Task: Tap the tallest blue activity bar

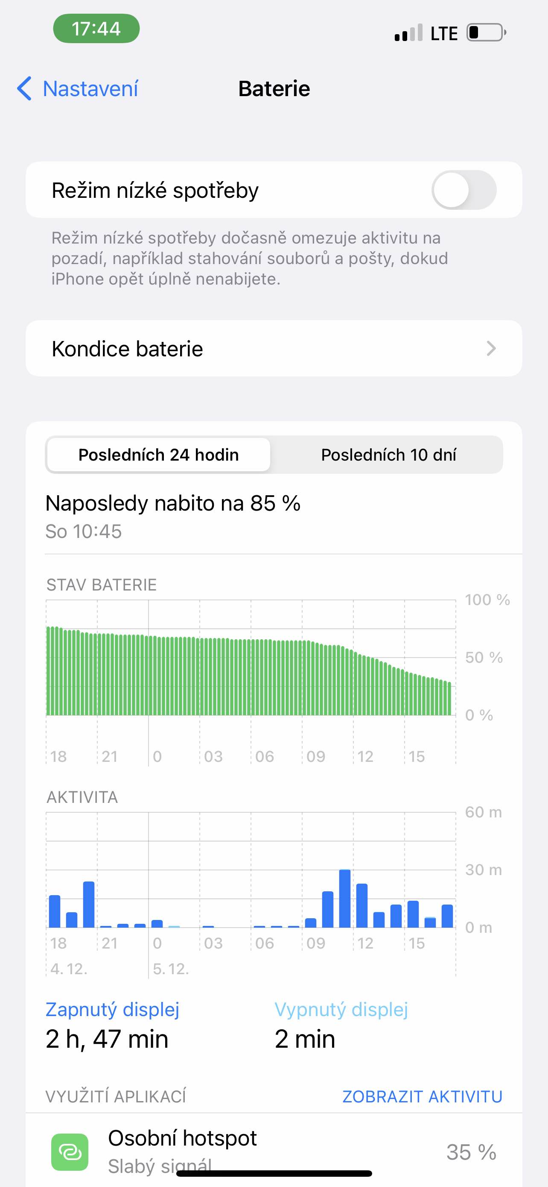Action: point(344,898)
